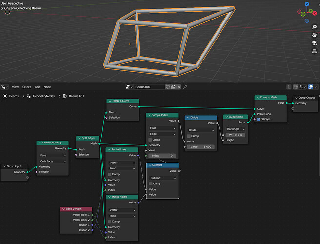This screenshot has width=320, height=244.
Task: Open the Node menu
Action: coord(47,87)
